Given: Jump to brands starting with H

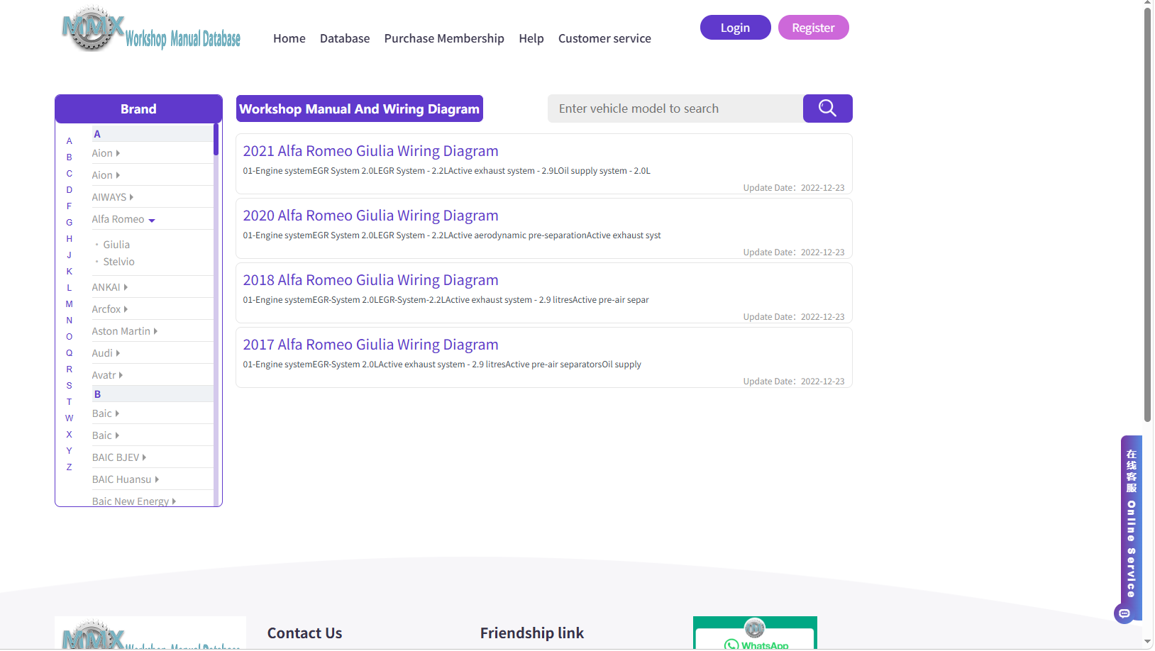Looking at the screenshot, I should tap(70, 239).
